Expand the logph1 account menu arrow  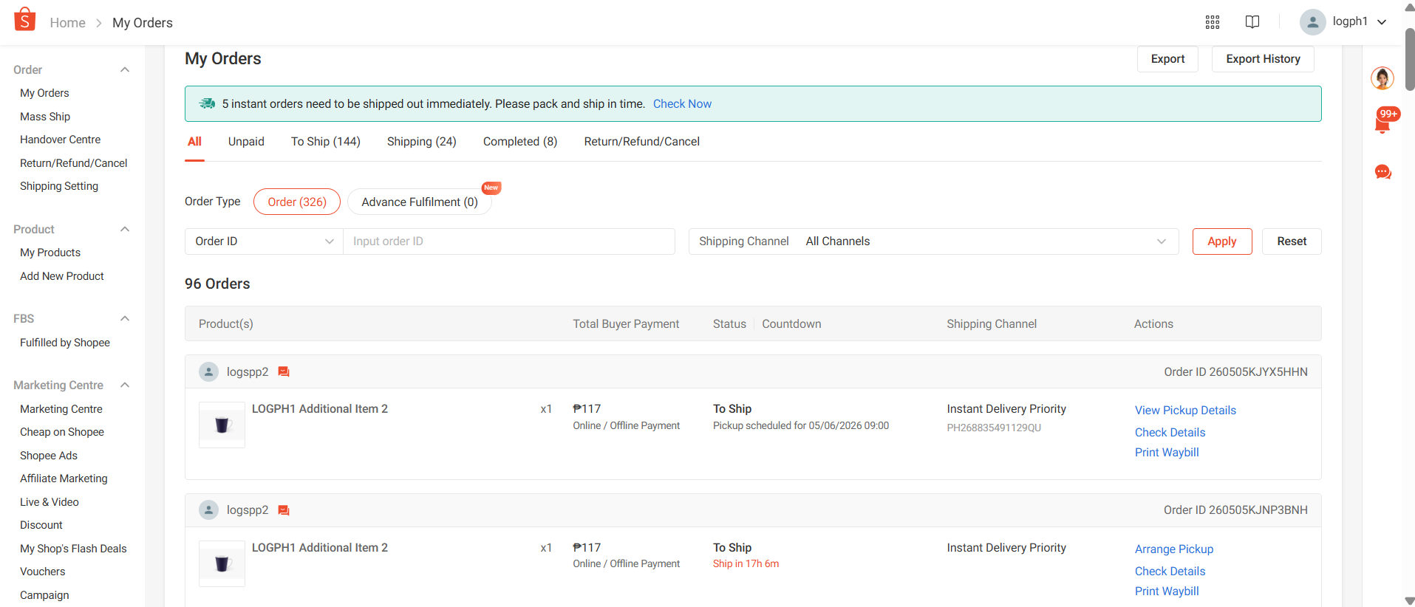(x=1382, y=22)
